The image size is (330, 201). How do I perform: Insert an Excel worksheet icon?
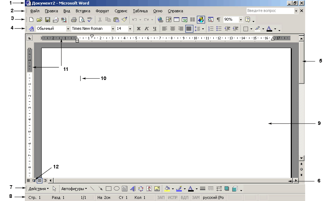point(185,20)
